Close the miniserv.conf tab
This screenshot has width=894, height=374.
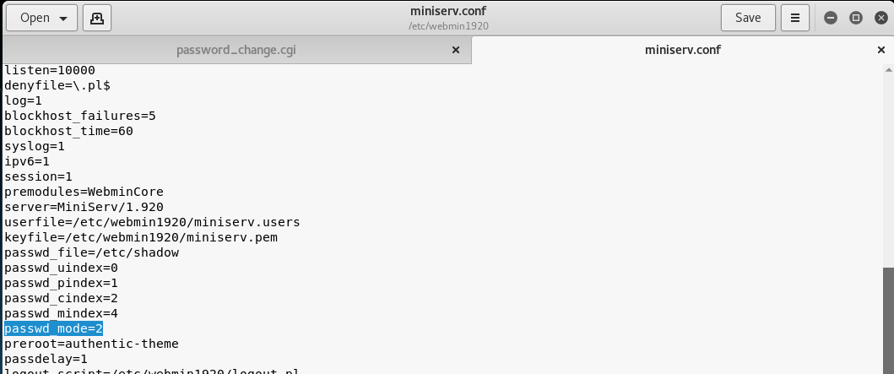pos(878,50)
